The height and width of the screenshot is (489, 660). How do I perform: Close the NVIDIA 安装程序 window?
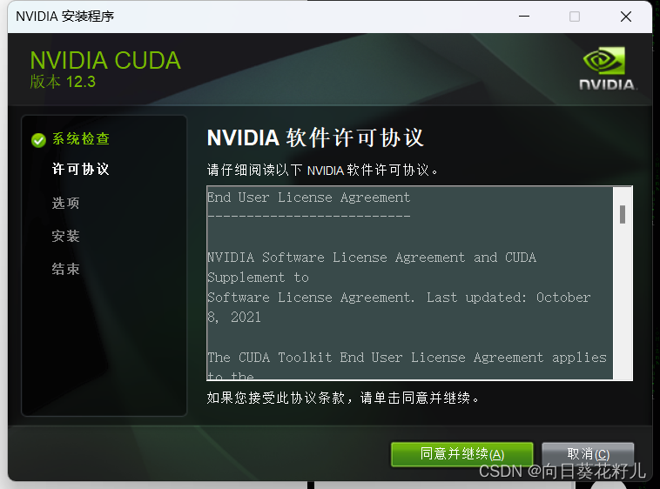[x=626, y=17]
